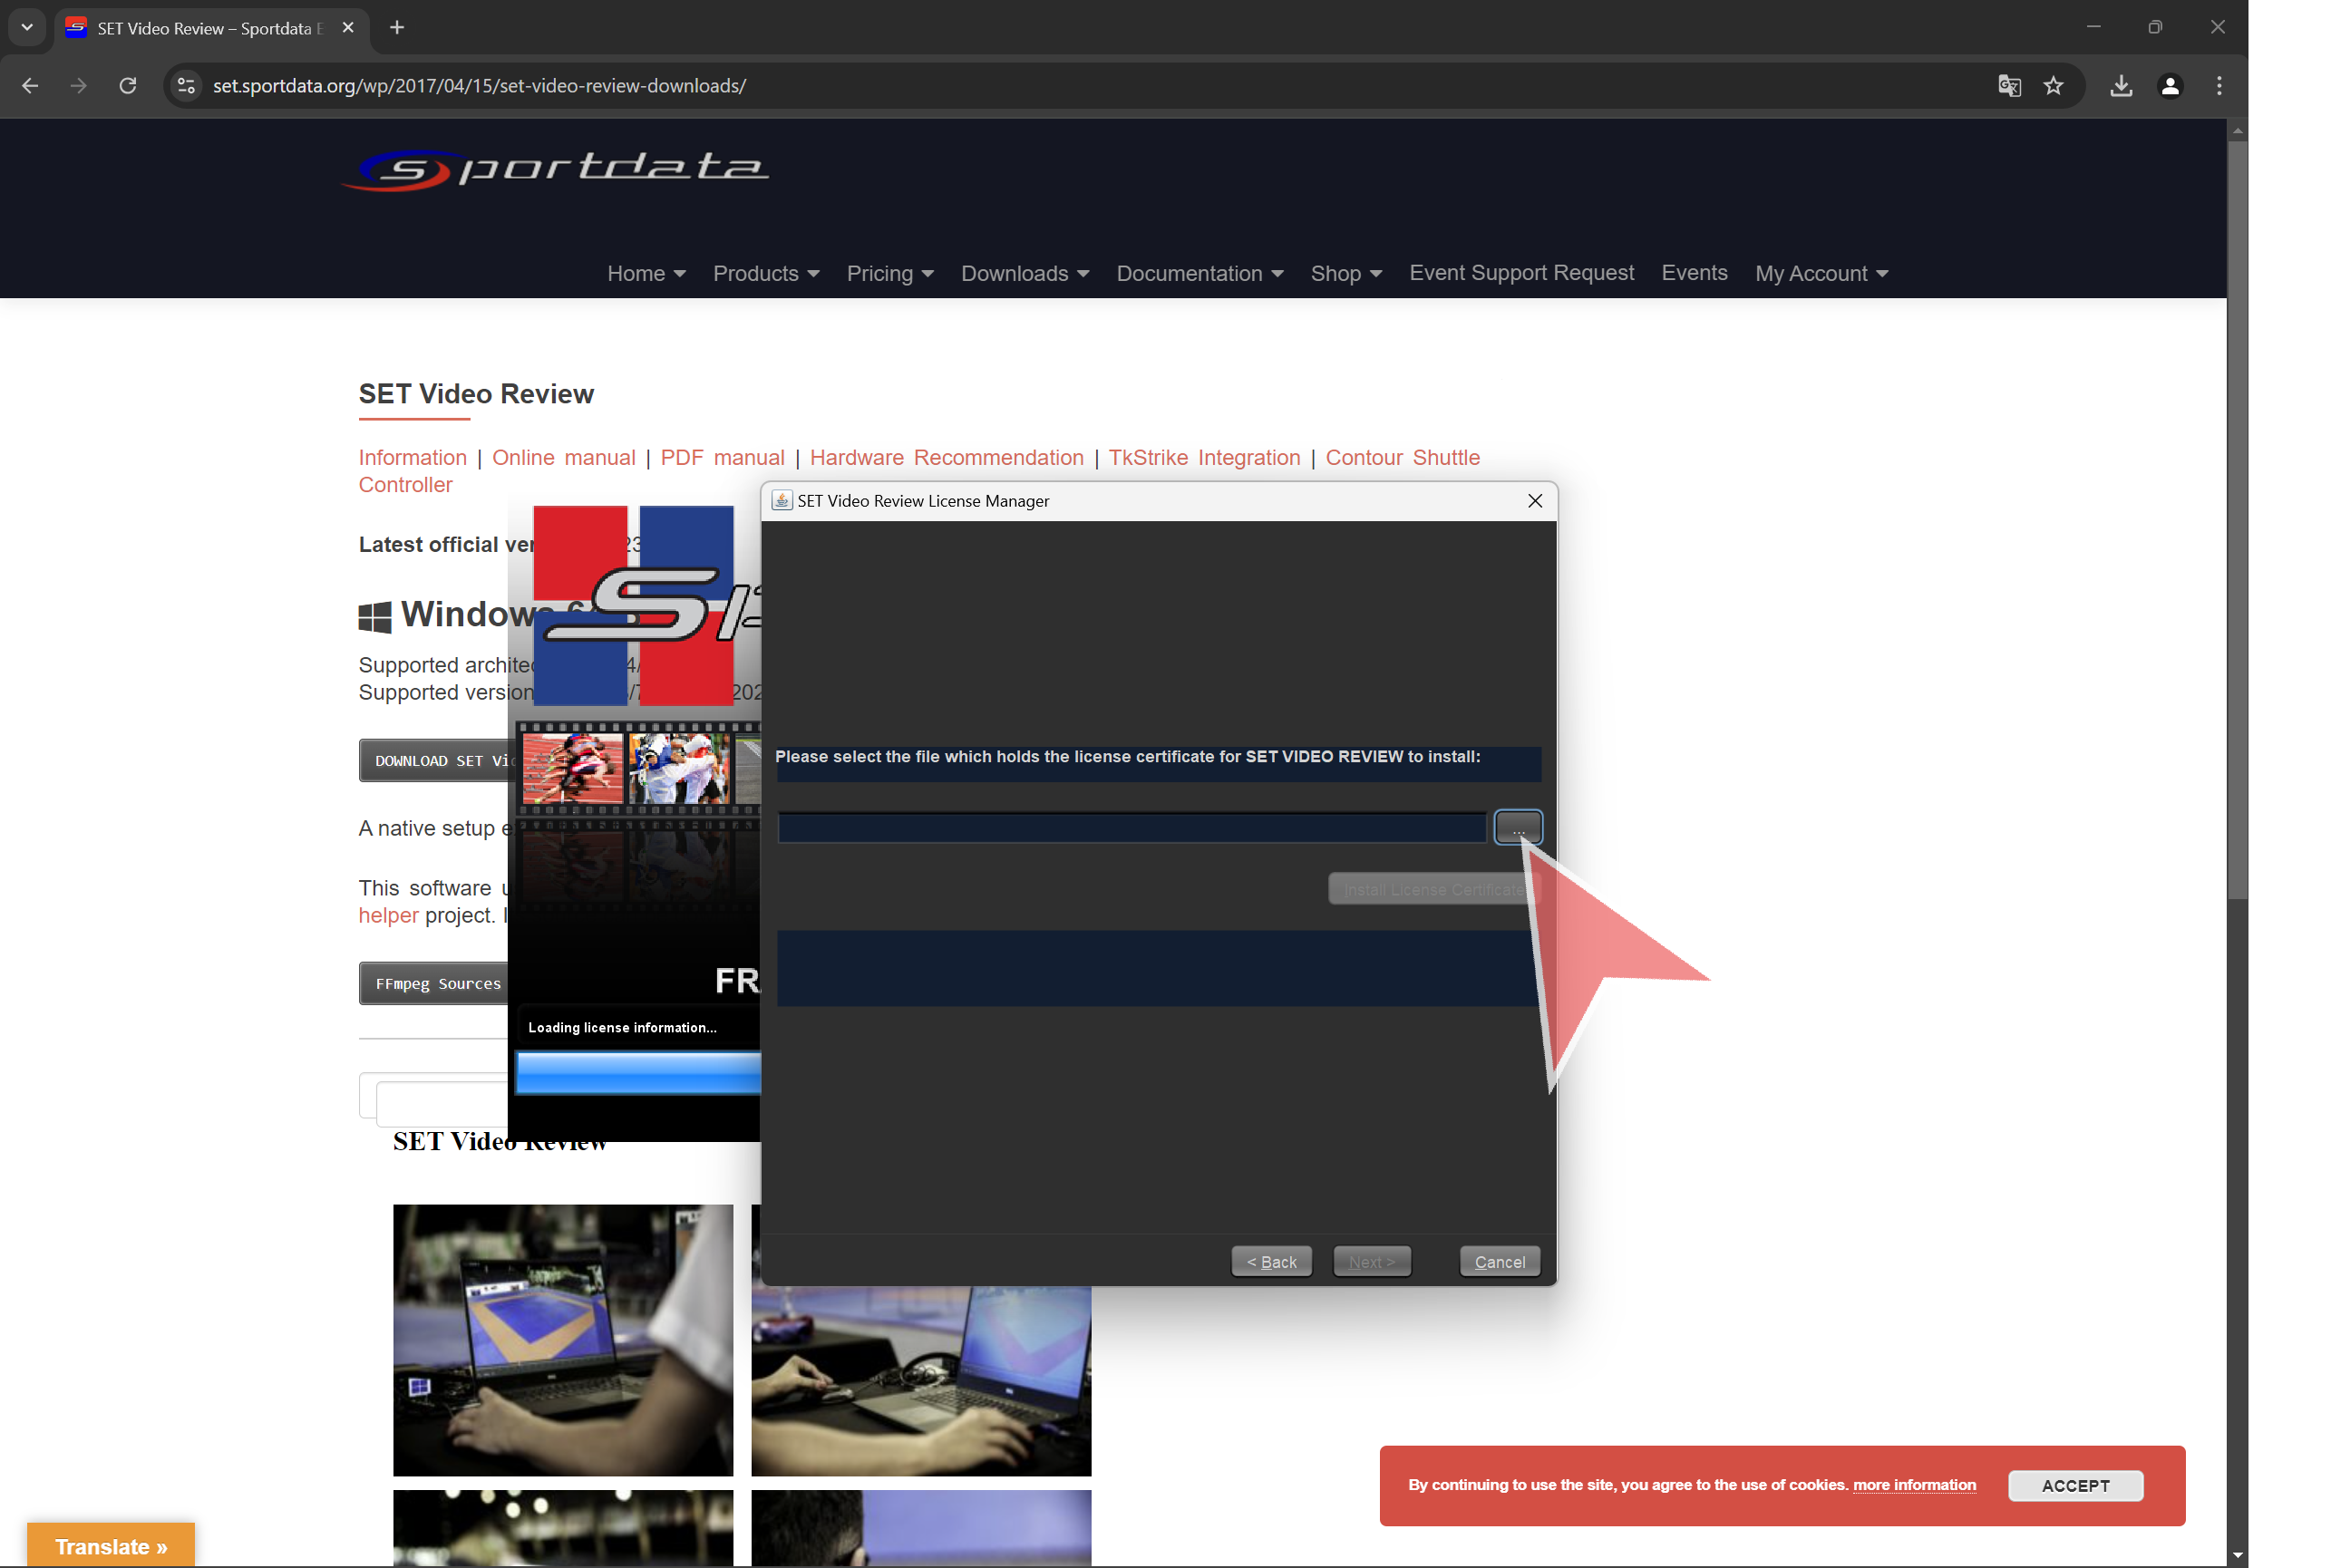Cancel the License Manager wizard

point(1500,1261)
